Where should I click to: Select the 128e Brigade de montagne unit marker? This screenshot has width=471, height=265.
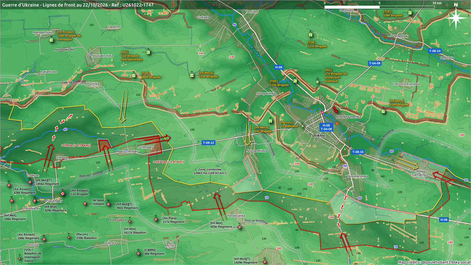click(x=52, y=39)
